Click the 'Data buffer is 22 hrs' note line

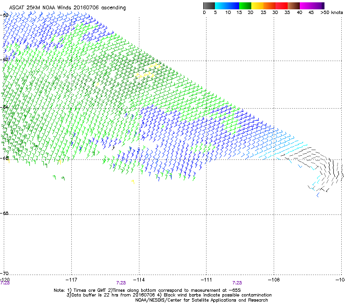(169, 295)
